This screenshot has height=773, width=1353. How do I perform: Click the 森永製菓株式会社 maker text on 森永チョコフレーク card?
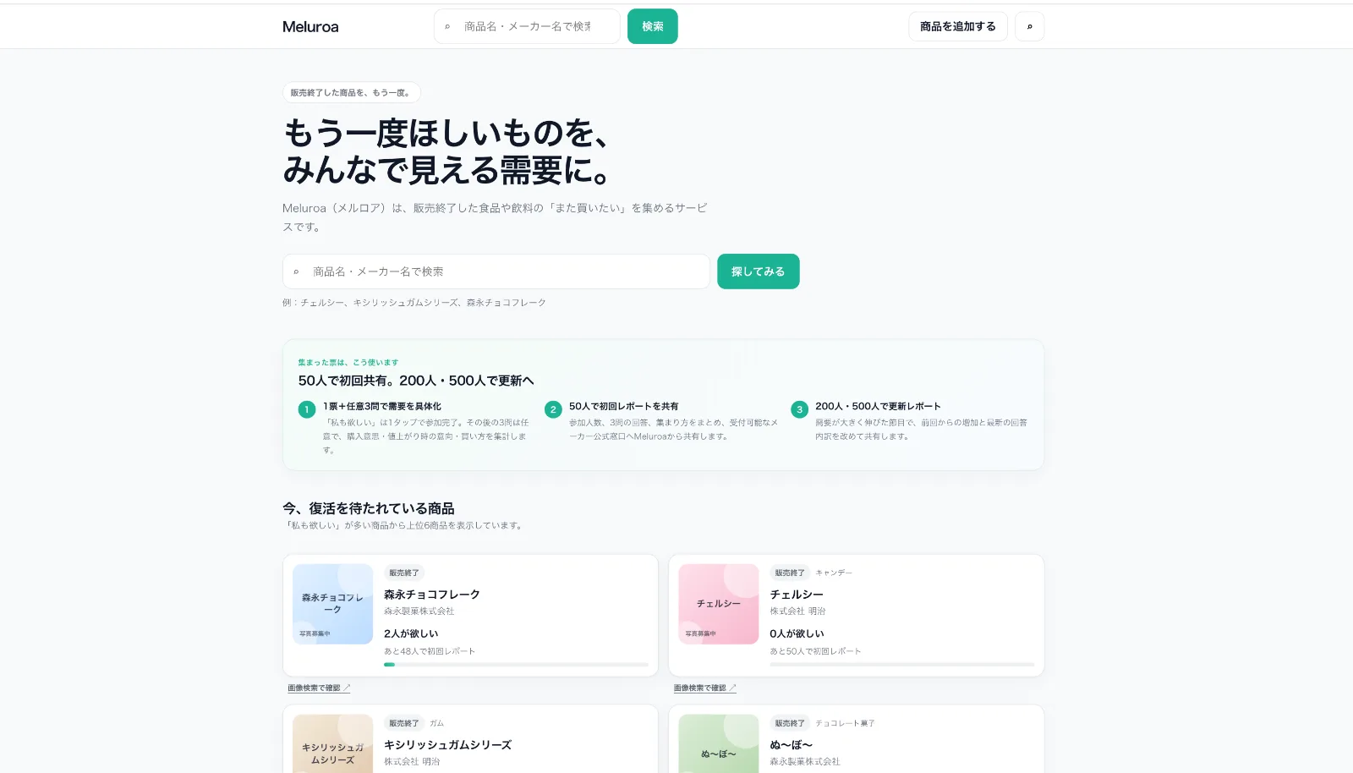[x=419, y=611]
